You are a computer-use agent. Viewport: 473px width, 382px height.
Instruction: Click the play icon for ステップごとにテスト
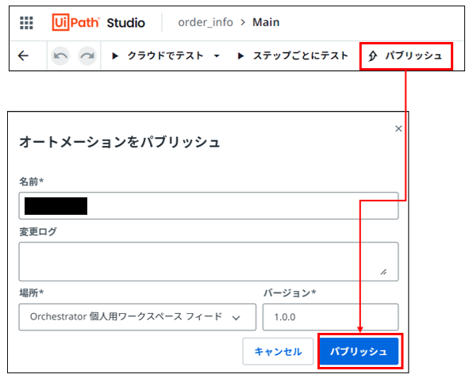coord(240,55)
